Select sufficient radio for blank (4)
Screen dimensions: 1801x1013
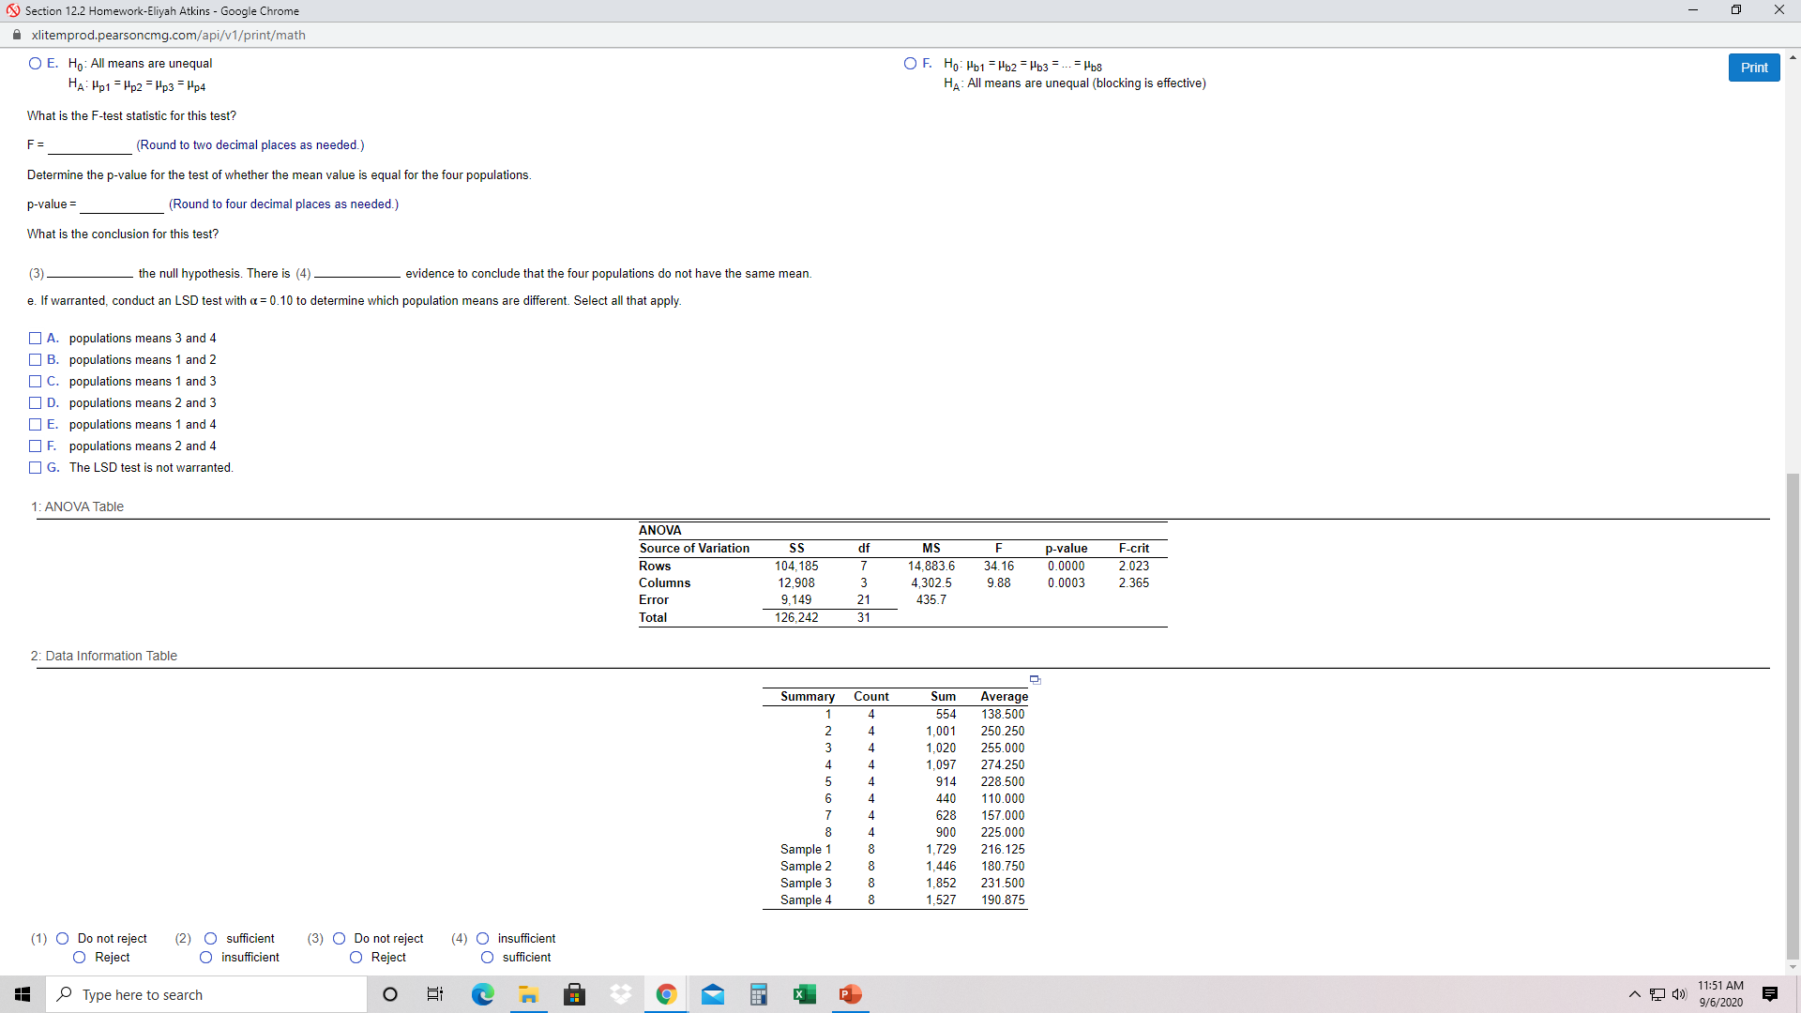pyautogui.click(x=488, y=958)
